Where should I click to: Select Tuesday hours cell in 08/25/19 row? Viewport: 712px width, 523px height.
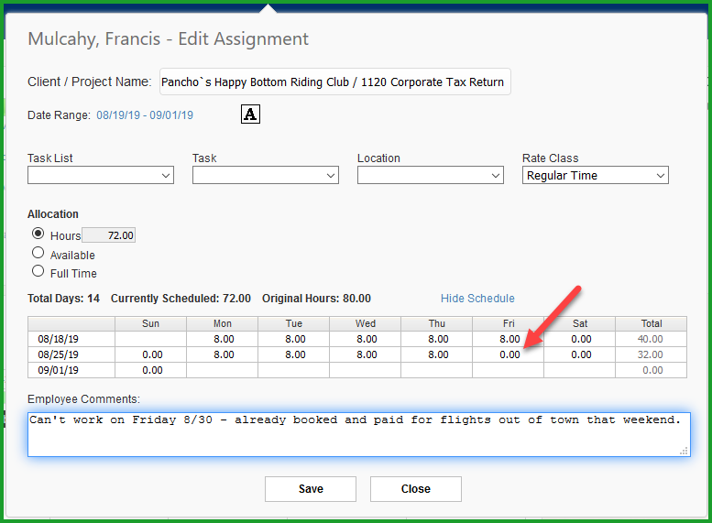(x=294, y=354)
